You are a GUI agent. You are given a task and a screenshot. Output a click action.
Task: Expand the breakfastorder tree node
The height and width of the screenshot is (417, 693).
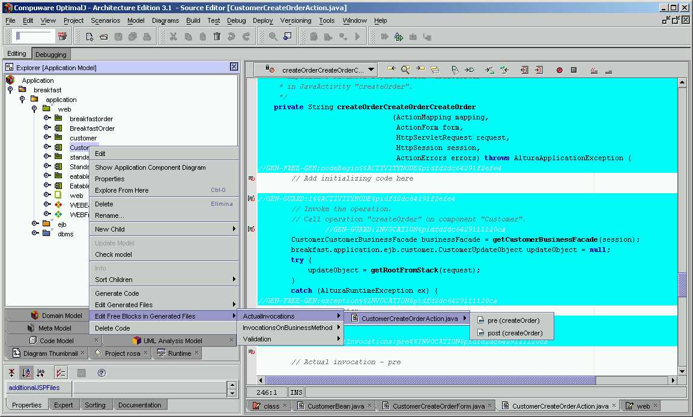[x=47, y=118]
